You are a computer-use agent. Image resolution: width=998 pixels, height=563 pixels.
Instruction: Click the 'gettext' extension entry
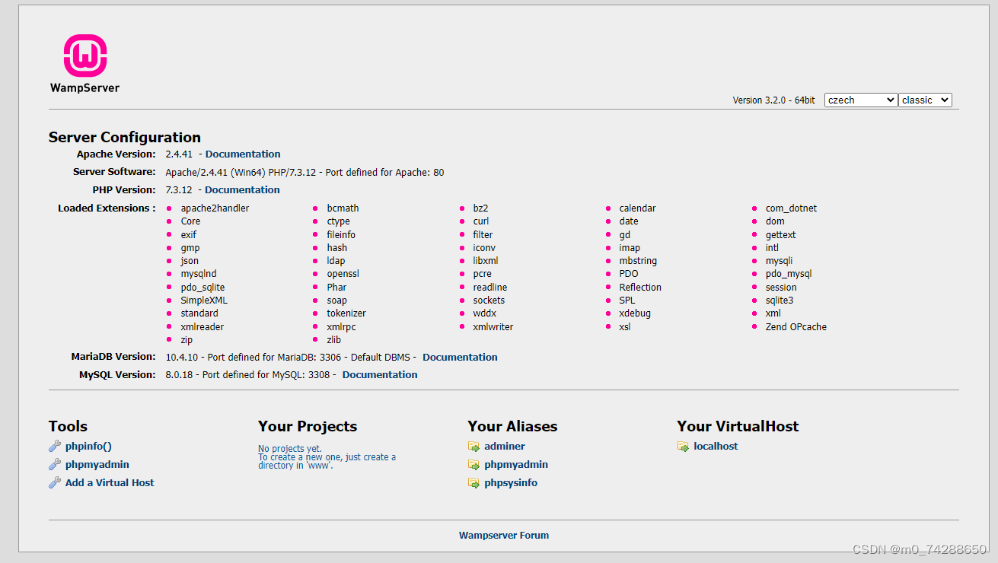(781, 235)
